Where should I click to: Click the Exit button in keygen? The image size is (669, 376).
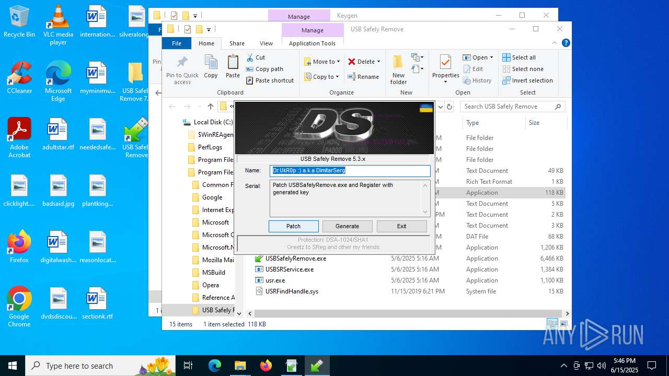[401, 226]
